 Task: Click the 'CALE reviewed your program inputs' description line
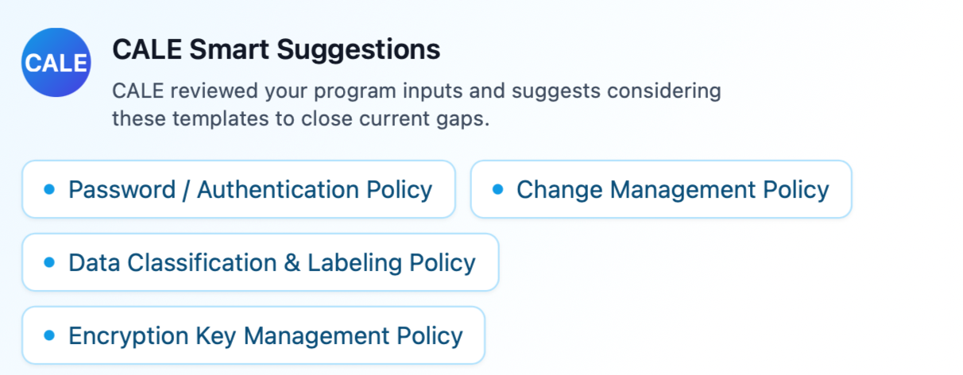tap(416, 91)
